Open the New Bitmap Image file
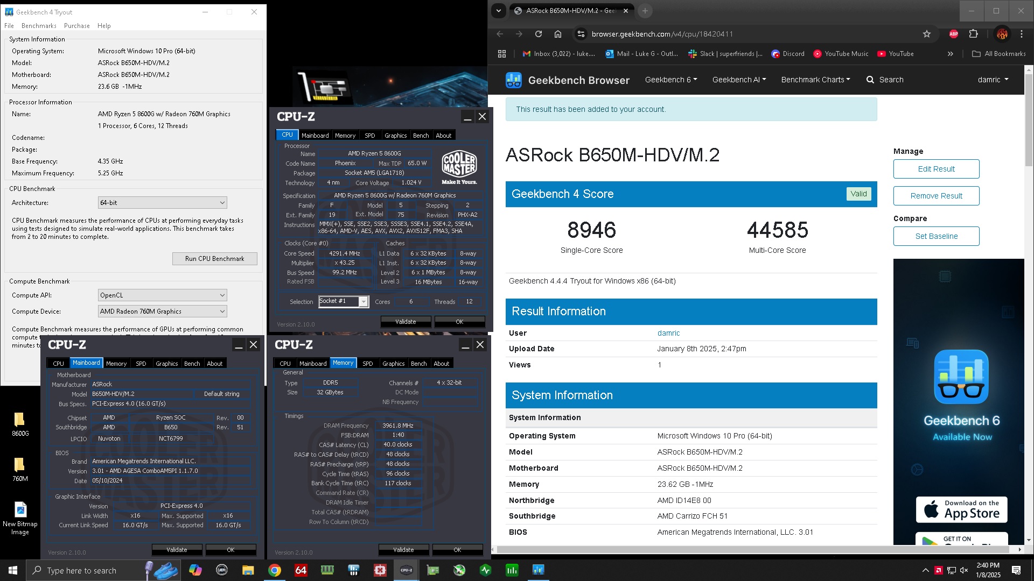1034x581 pixels. [20, 519]
